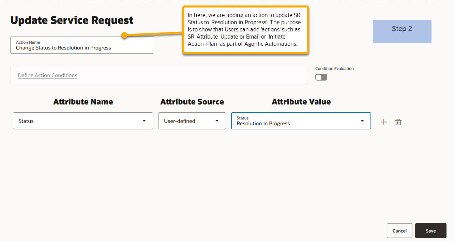Click inside the Resolution in Progress value field

point(273,123)
